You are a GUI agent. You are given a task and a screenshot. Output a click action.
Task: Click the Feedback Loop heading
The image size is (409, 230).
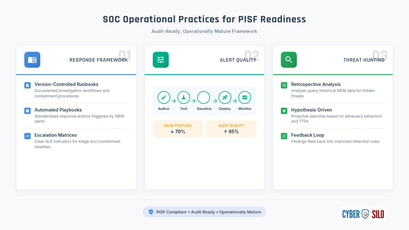coord(308,135)
